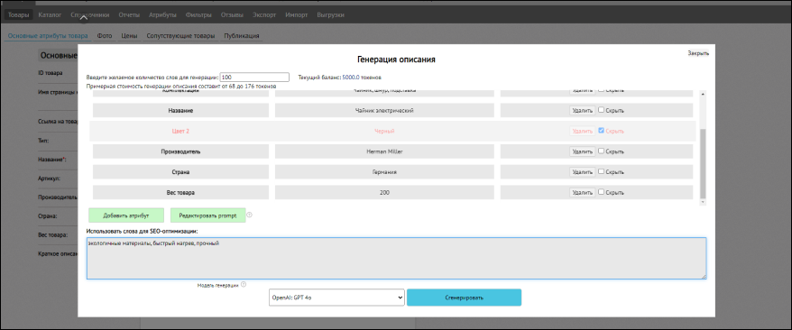Screen dimensions: 792x330
Task: Click the 200 weight value cell
Action: tap(385, 192)
